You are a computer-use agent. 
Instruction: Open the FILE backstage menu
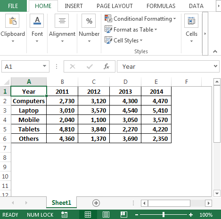[13, 6]
